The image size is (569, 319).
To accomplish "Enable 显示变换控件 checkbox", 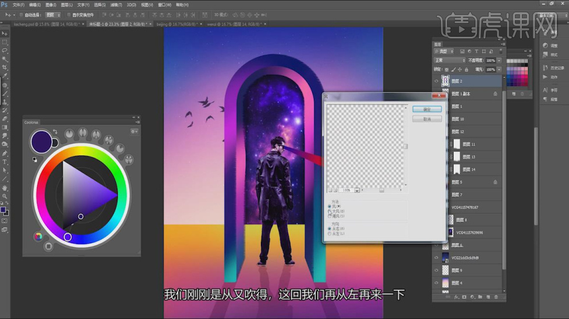I will point(69,15).
